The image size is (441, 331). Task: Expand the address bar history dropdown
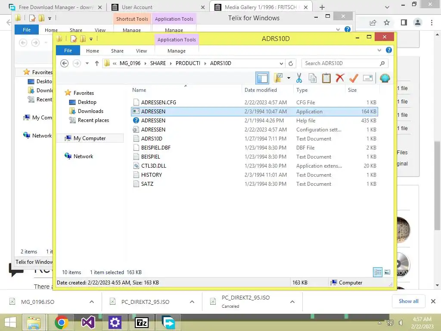281,63
